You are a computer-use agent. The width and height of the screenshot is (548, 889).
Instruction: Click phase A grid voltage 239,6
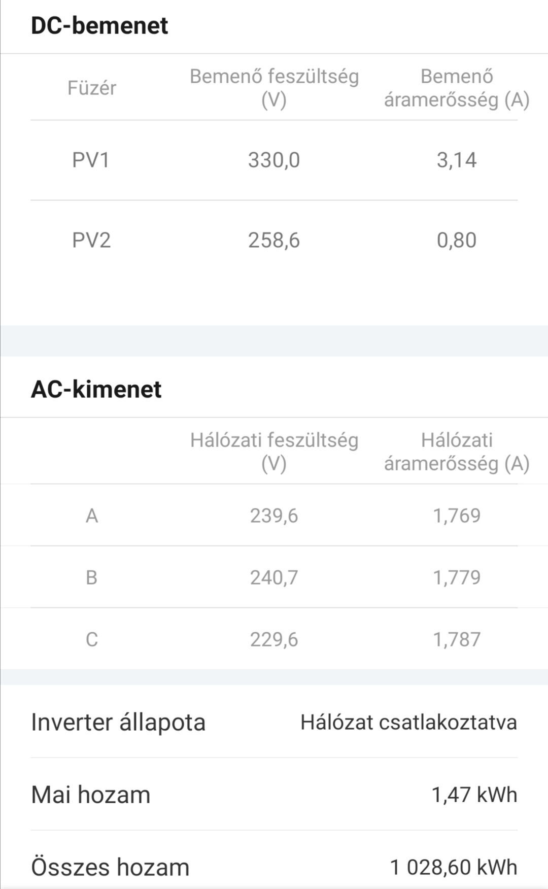274,516
